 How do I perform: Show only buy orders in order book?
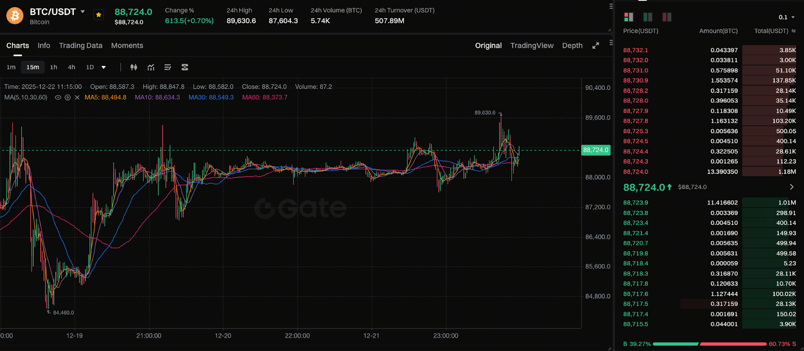(x=648, y=17)
